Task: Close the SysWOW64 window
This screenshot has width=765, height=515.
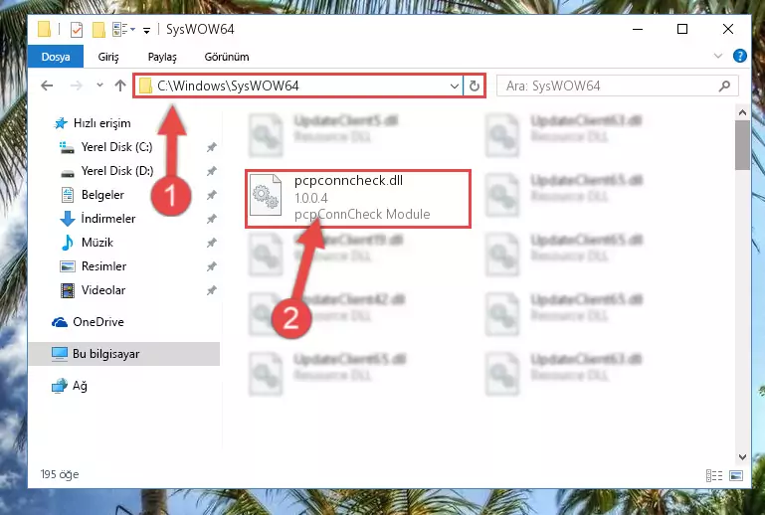Action: 728,29
